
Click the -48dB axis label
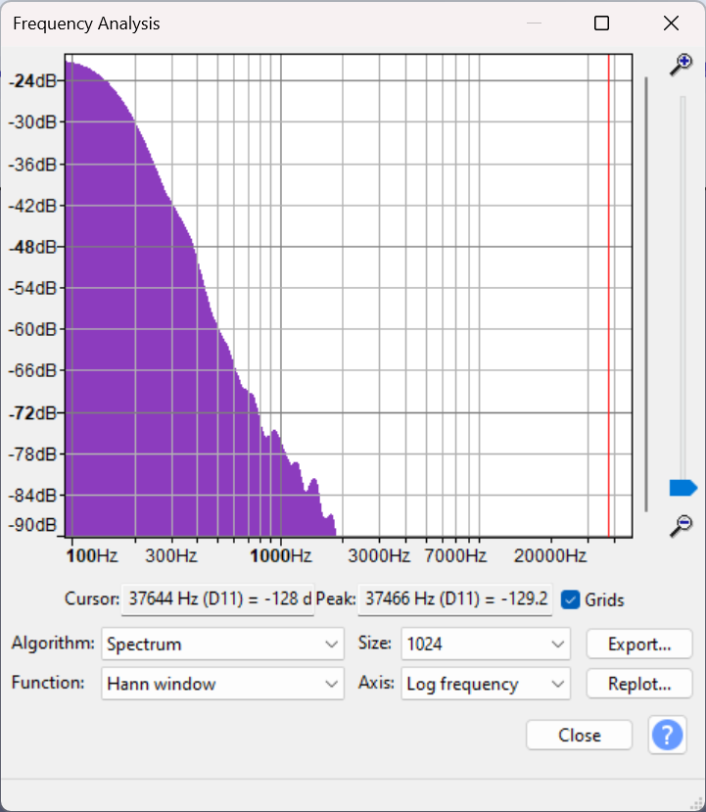click(32, 247)
